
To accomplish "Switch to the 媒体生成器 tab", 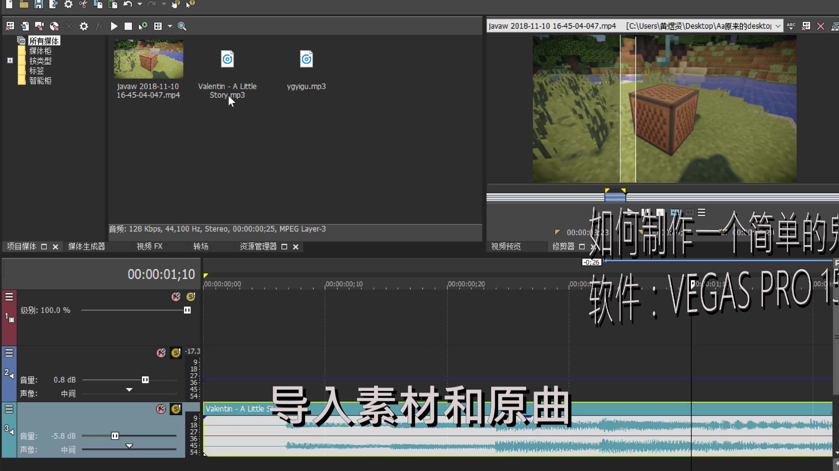I will 87,246.
